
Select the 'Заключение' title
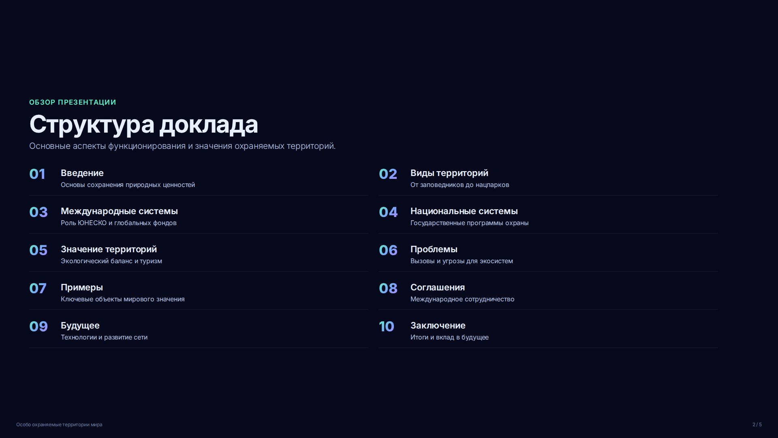click(438, 326)
